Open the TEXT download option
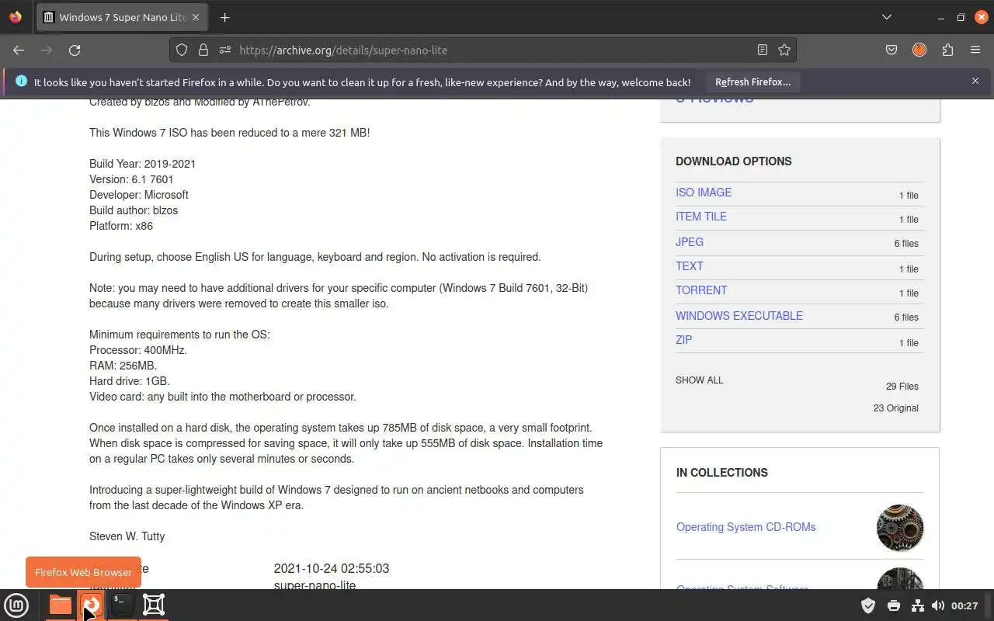The width and height of the screenshot is (994, 621). point(690,266)
